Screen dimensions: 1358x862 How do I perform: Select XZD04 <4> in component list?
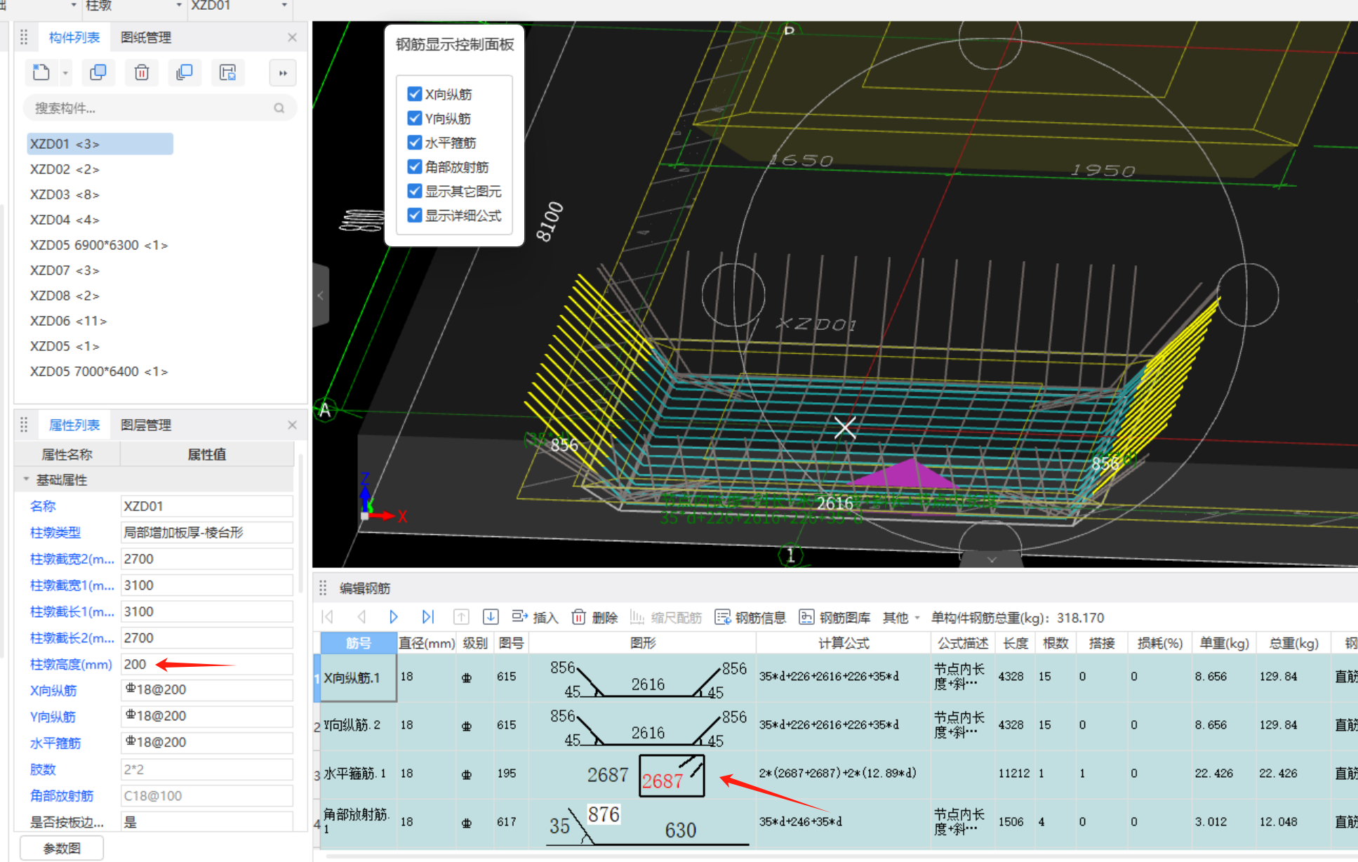click(65, 220)
